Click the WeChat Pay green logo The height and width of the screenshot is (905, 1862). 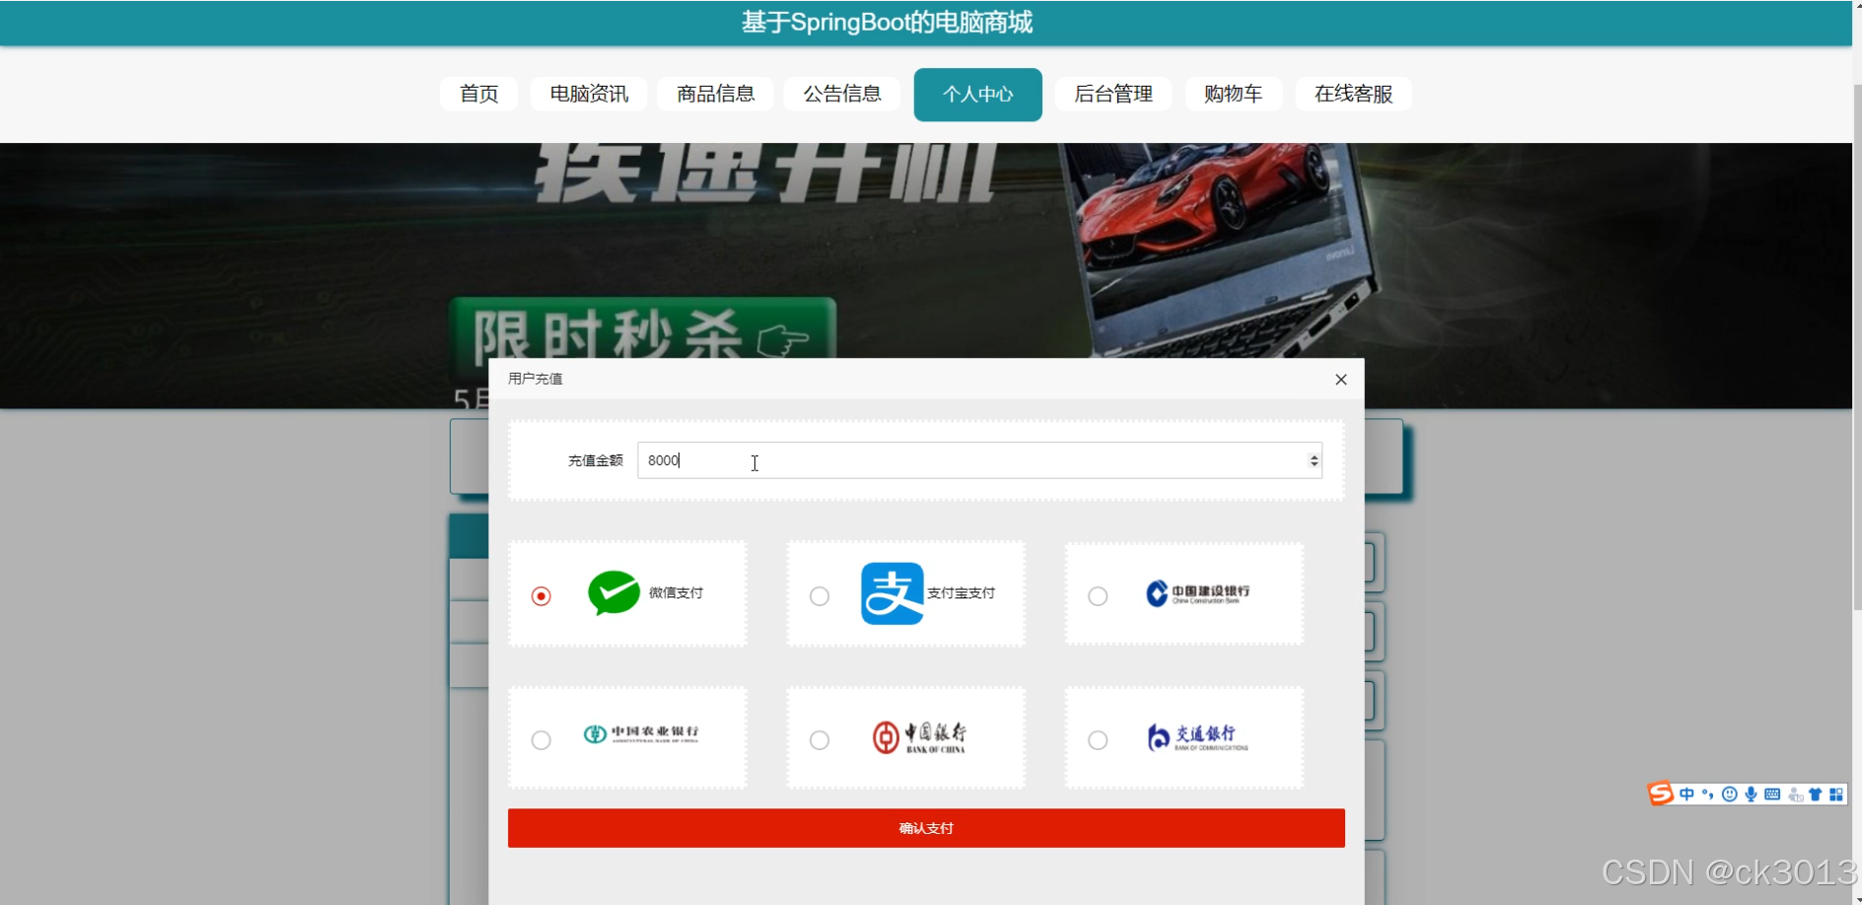(613, 592)
